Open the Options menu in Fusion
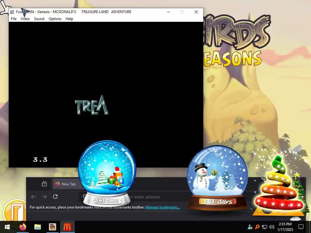 click(x=55, y=19)
